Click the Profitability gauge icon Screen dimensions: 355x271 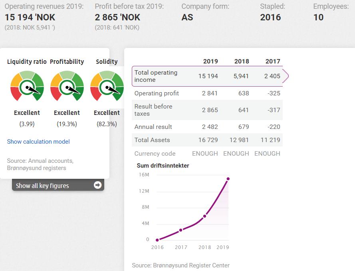67,86
